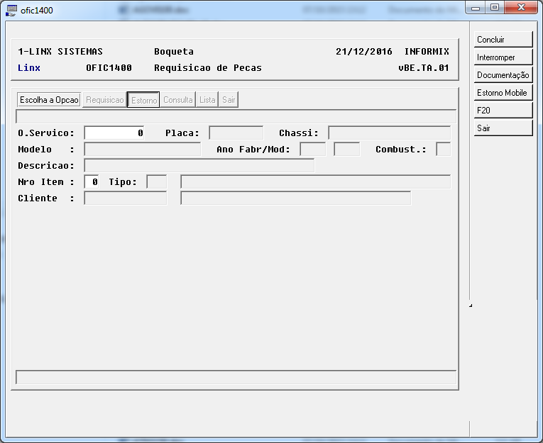Focus the O.Servico input field
Image resolution: width=543 pixels, height=443 pixels.
click(x=114, y=133)
